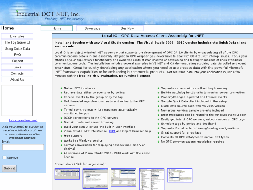This screenshot has height=190, width=253.
Task: Tick the Remove checkbox
Action: [5, 158]
